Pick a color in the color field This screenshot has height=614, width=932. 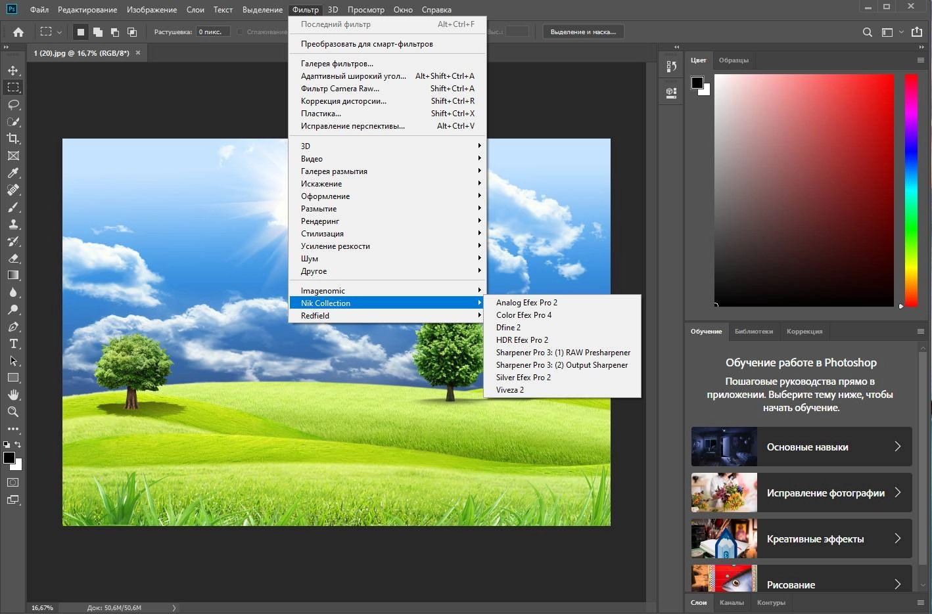coord(804,190)
